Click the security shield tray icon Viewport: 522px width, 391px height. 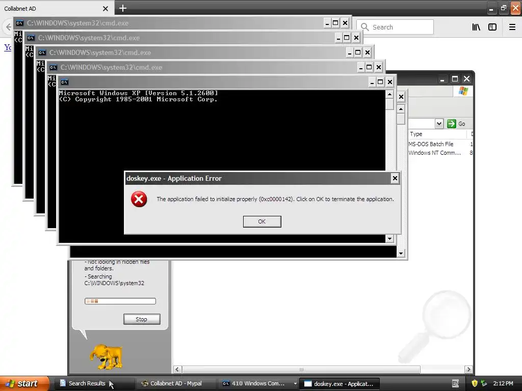click(475, 383)
